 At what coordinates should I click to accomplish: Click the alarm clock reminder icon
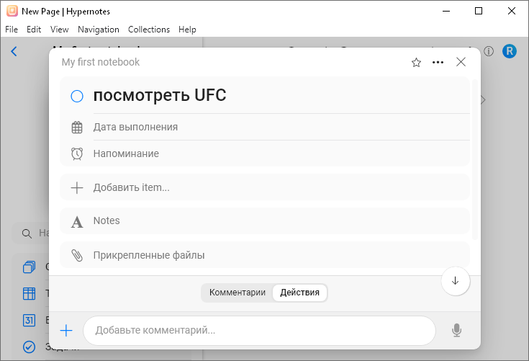click(x=77, y=153)
